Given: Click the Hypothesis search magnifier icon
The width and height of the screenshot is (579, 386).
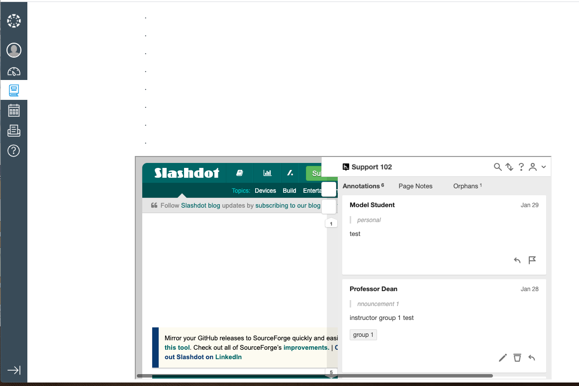Looking at the screenshot, I should (x=497, y=167).
